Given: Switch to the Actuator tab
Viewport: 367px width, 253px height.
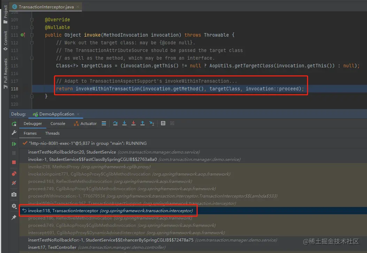Looking at the screenshot, I should (x=85, y=124).
